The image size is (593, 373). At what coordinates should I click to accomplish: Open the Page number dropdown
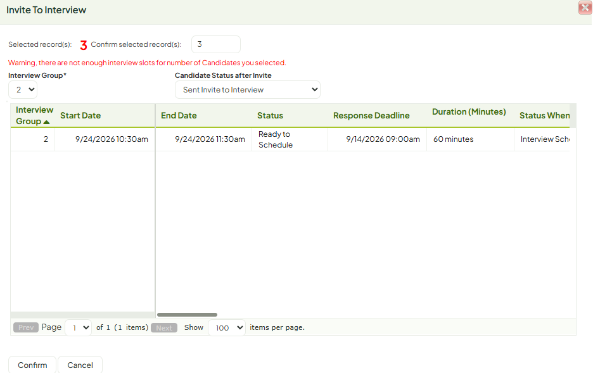tap(78, 327)
